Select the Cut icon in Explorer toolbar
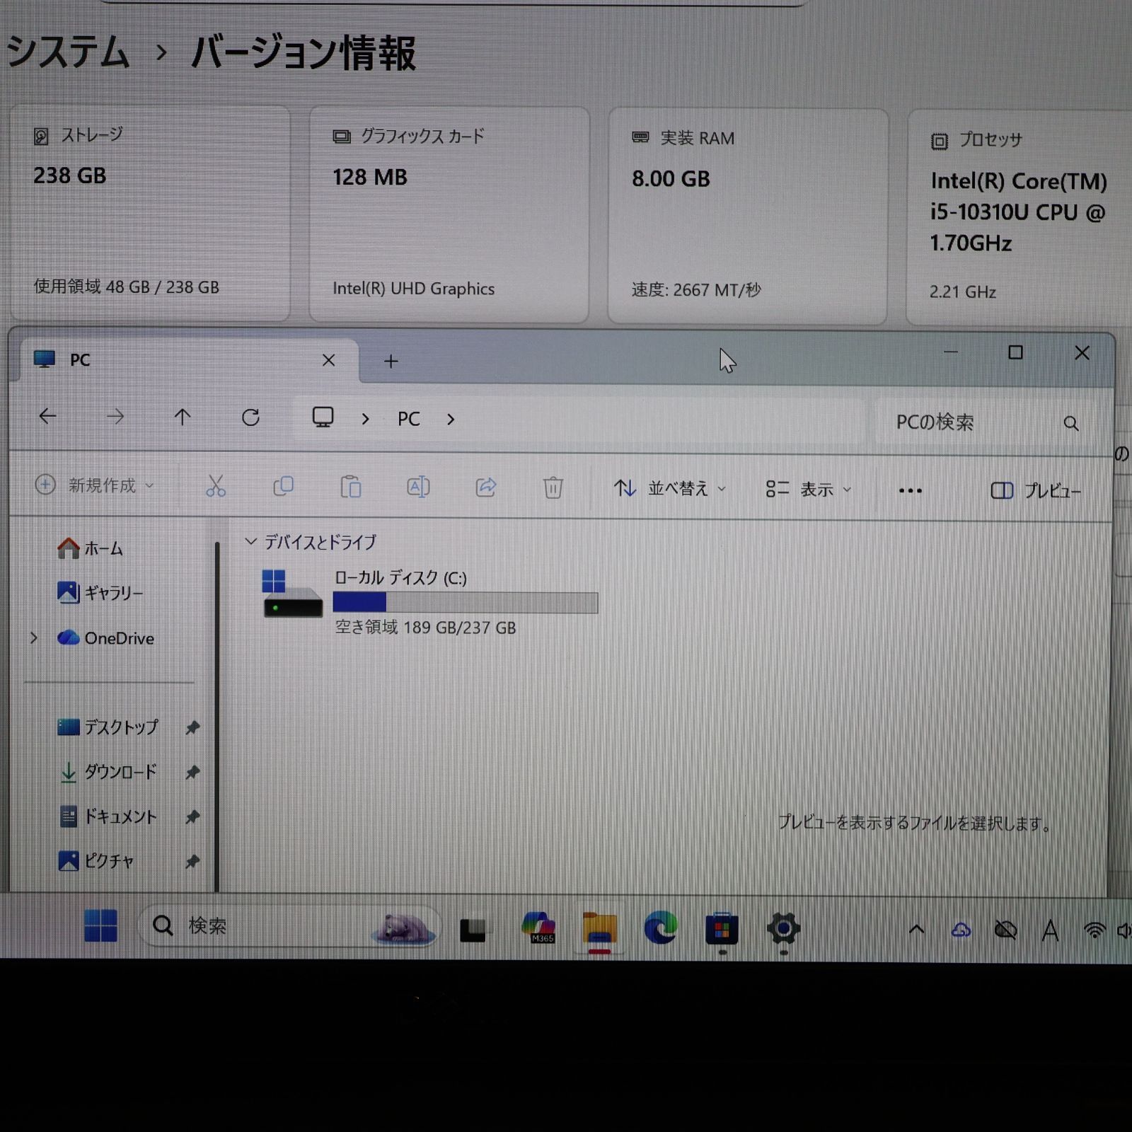Image resolution: width=1132 pixels, height=1132 pixels. [216, 487]
